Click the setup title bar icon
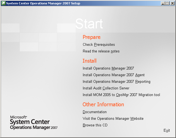The width and height of the screenshot is (176, 138). [3, 3]
